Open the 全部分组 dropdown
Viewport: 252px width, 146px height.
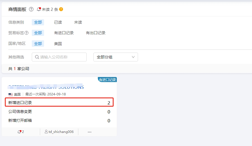point(115,57)
